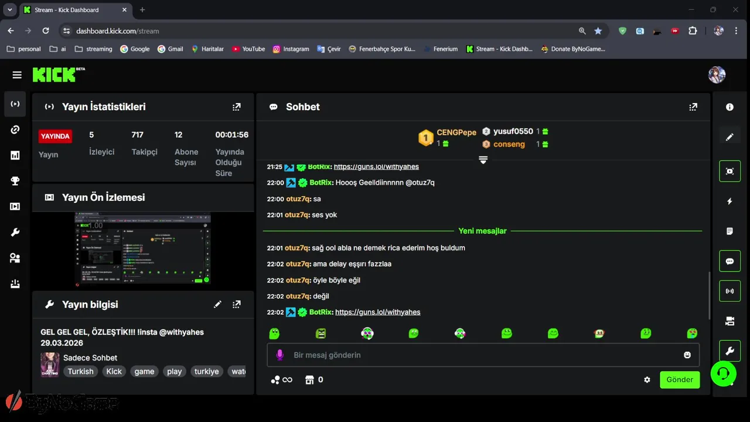Click the CENGPepe username in leaderboard

456,132
